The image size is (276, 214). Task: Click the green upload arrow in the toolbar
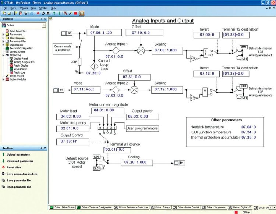tap(54, 13)
